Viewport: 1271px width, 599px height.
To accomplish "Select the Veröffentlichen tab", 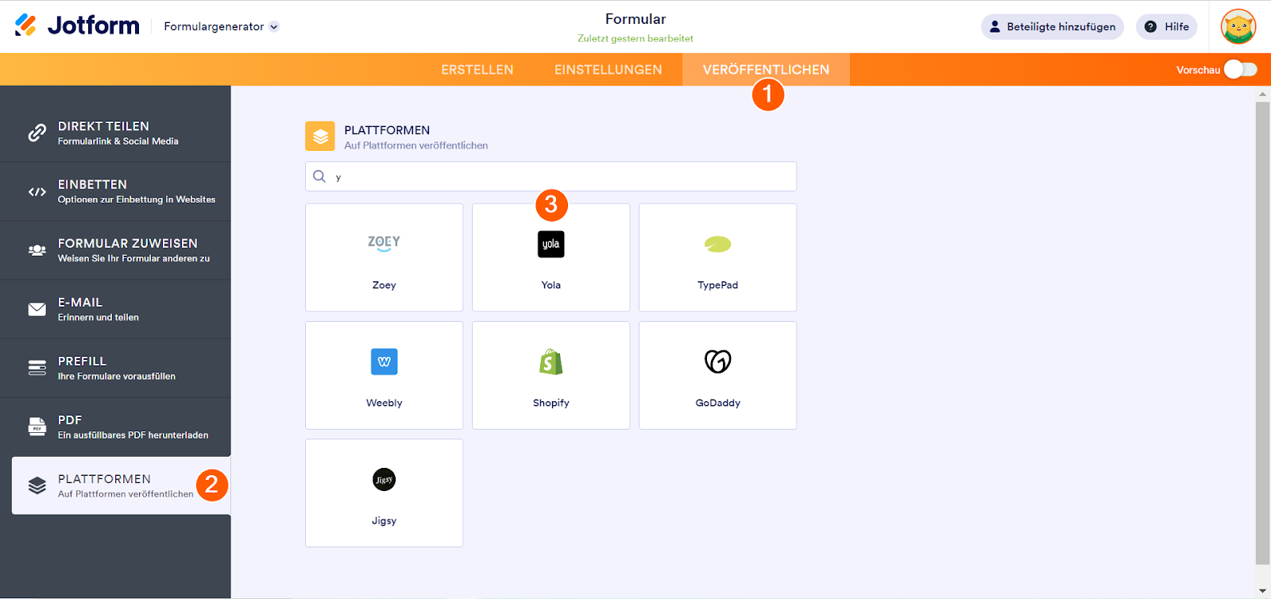I will coord(766,70).
